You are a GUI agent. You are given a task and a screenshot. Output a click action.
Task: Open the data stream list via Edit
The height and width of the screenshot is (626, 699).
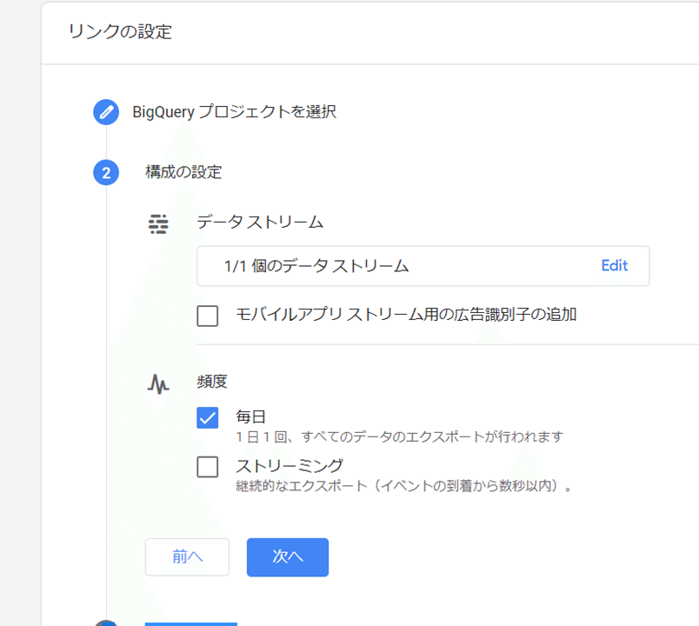coord(615,266)
